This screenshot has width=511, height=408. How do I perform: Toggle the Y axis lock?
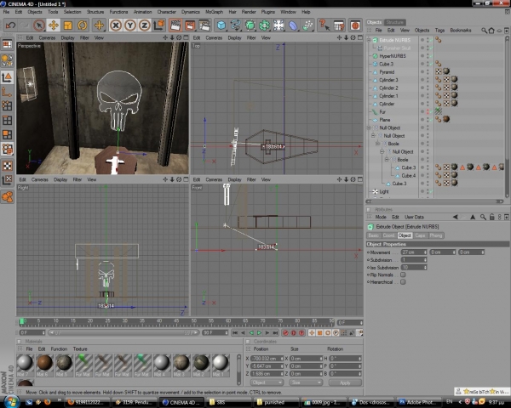[130, 25]
